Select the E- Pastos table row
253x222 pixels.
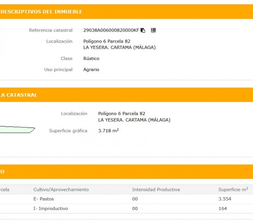[126, 199]
